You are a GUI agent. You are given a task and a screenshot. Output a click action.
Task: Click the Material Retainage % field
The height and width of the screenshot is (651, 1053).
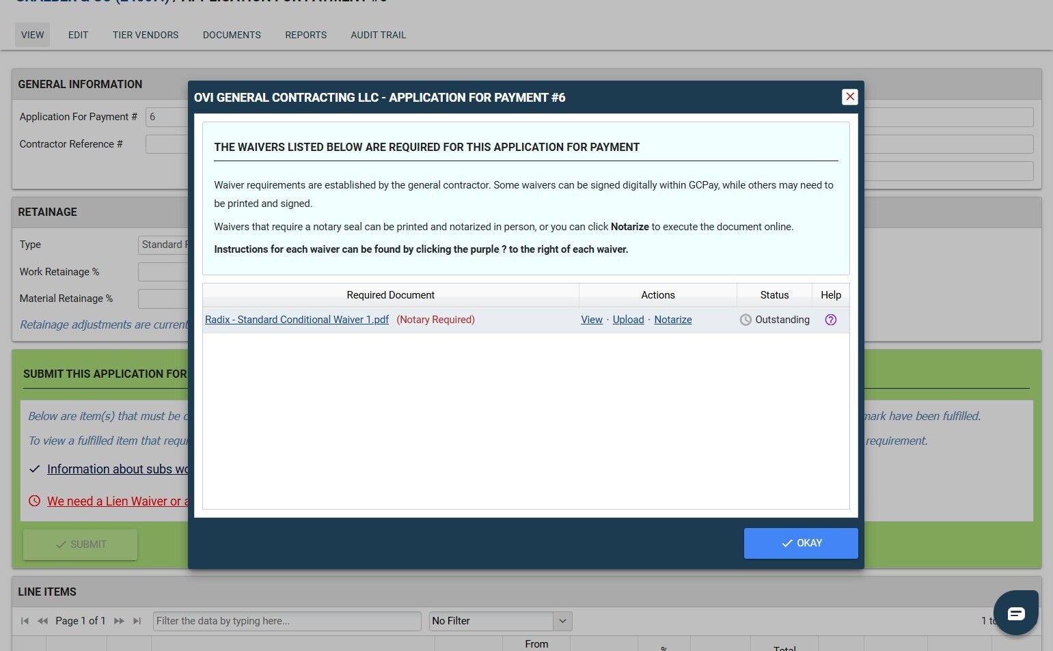click(x=163, y=299)
